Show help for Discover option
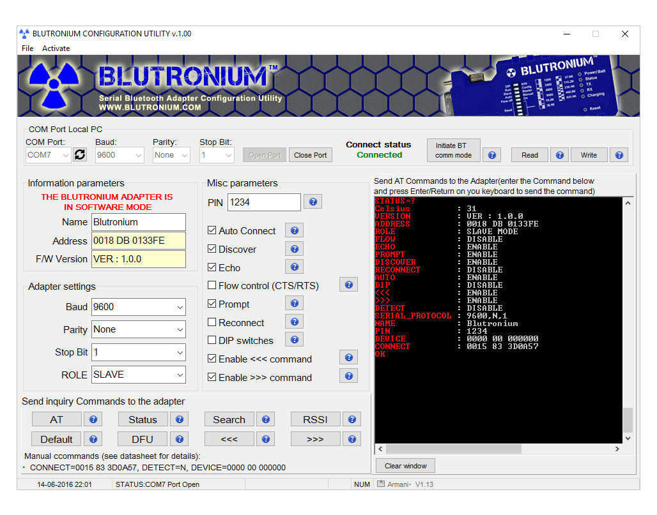The width and height of the screenshot is (657, 515). [x=295, y=249]
